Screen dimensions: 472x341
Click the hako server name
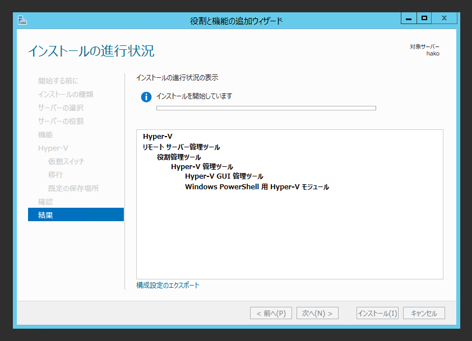433,54
